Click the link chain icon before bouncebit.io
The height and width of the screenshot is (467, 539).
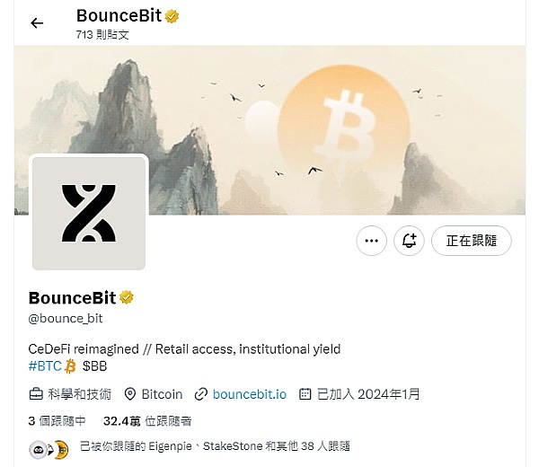(x=200, y=394)
